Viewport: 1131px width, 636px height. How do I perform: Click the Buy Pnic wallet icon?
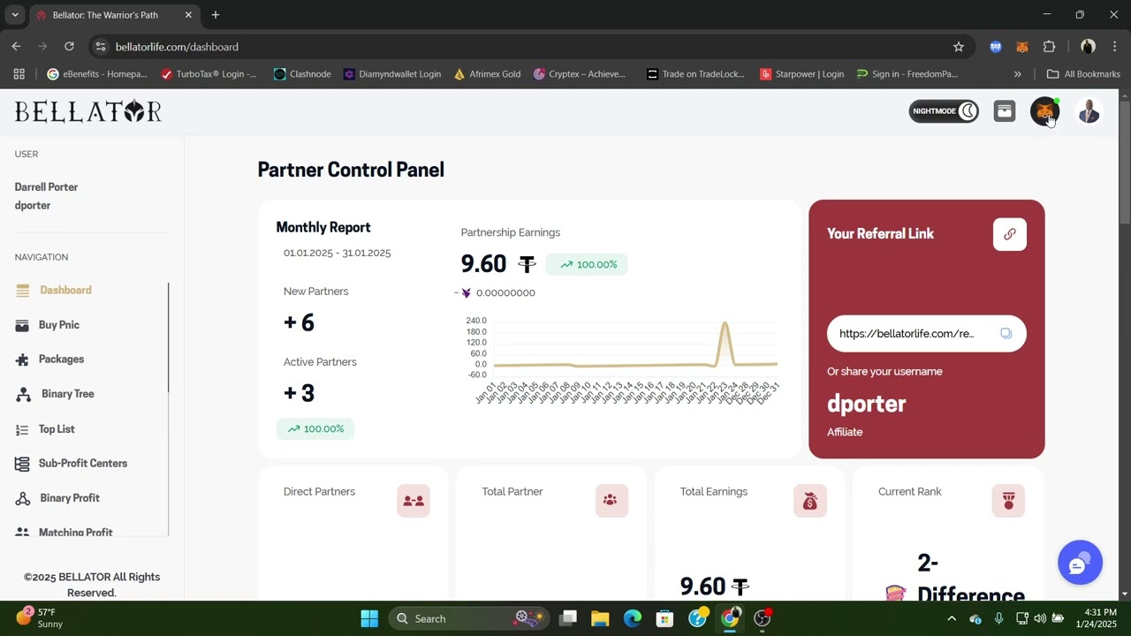pos(22,325)
